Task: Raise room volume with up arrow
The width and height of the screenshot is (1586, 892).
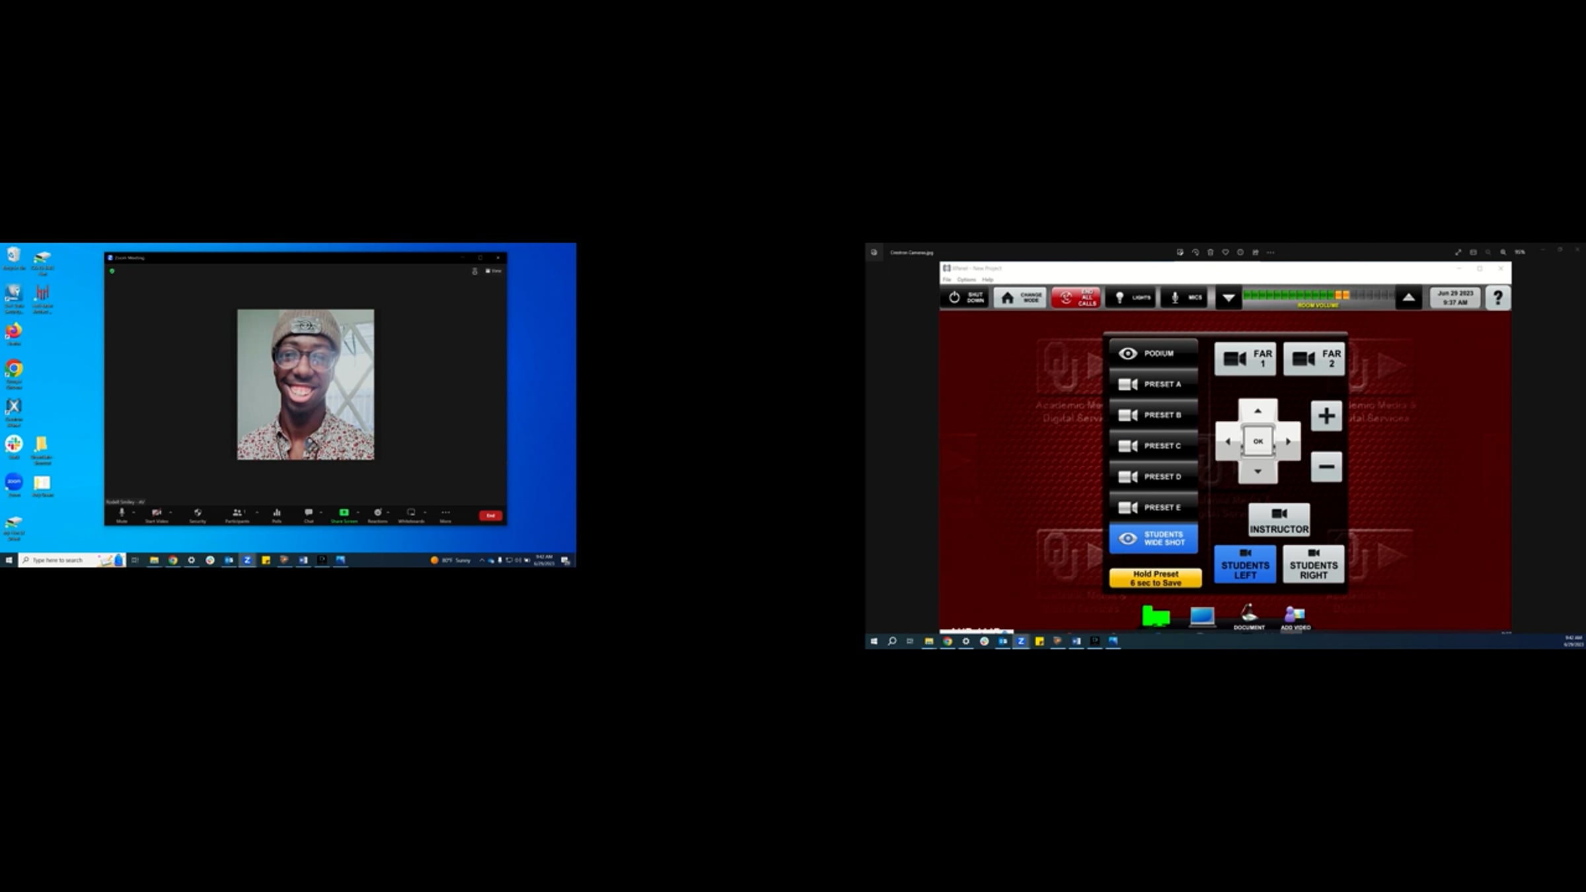Action: pos(1408,298)
